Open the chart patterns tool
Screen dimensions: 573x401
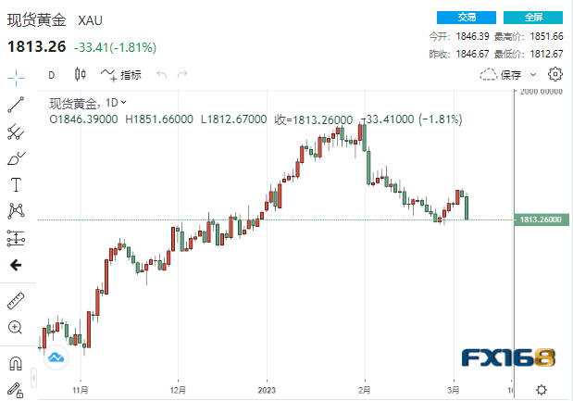click(x=16, y=210)
